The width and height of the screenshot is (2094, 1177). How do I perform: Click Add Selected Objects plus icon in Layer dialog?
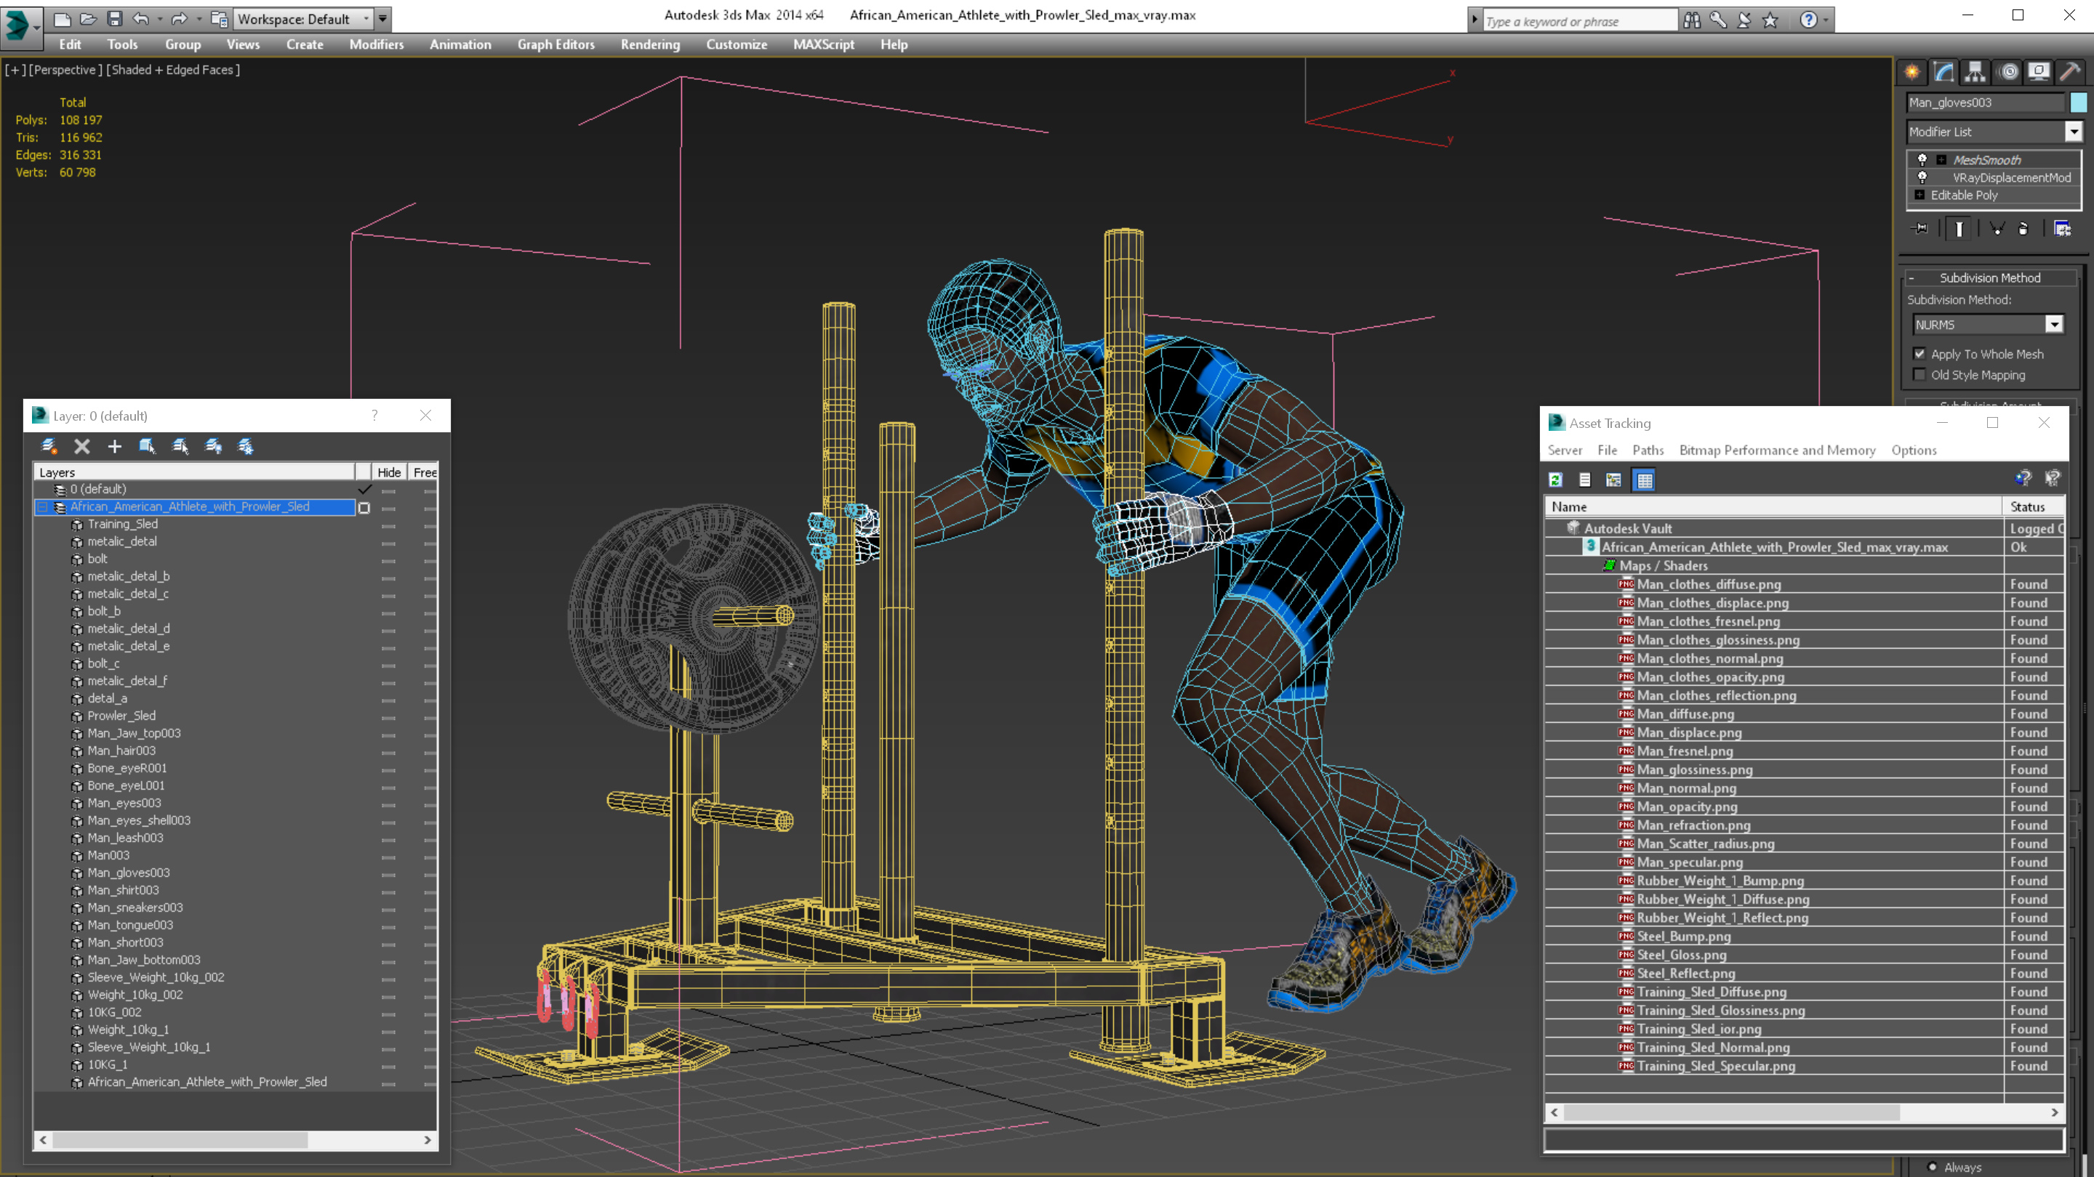tap(115, 446)
